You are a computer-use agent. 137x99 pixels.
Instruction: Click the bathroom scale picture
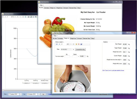73,78
